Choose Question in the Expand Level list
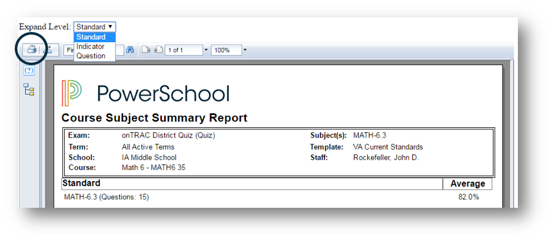Viewport: 548px width, 234px height. (95, 56)
